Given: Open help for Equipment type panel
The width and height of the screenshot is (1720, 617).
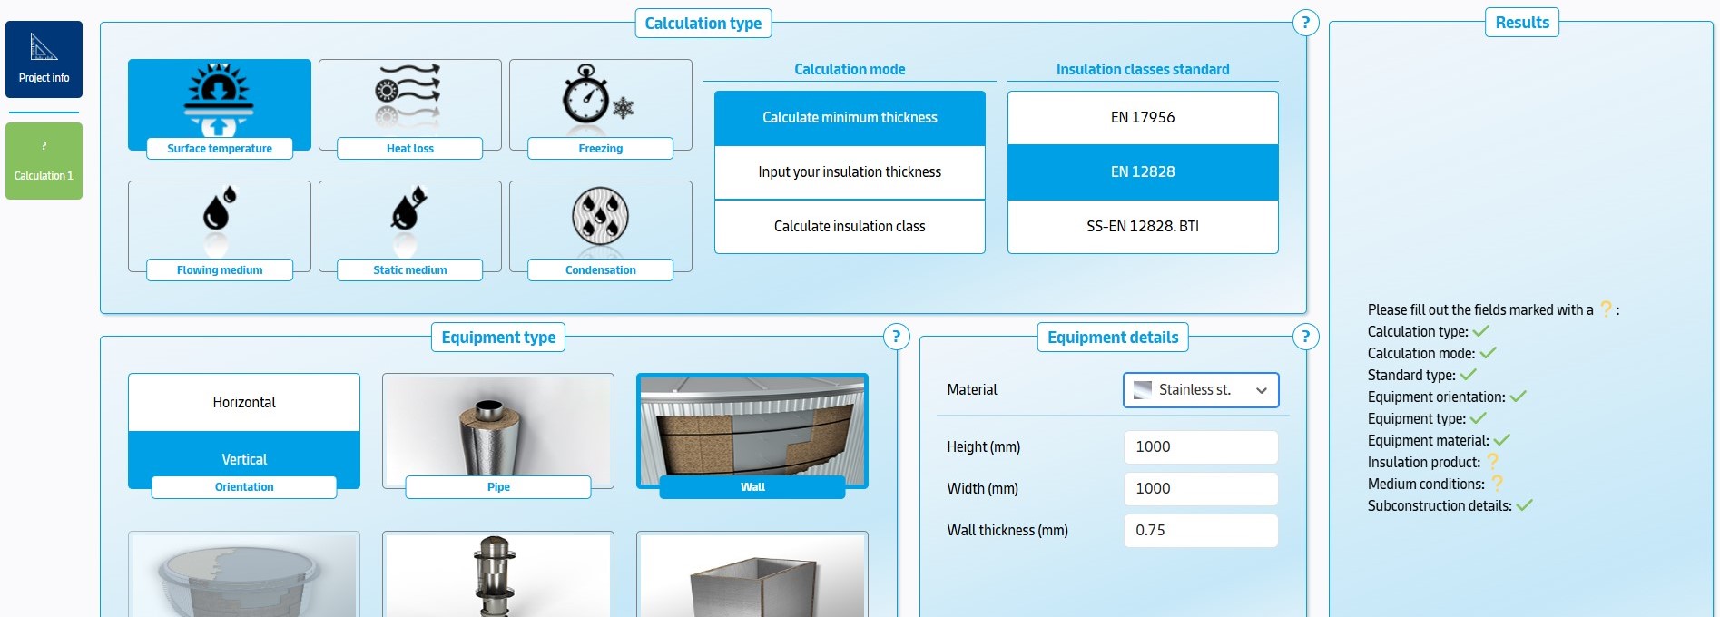Looking at the screenshot, I should click(896, 337).
